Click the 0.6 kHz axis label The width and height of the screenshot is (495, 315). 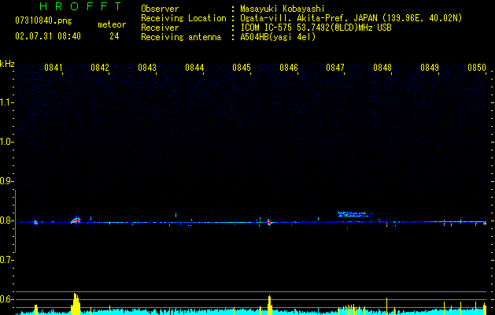point(6,299)
